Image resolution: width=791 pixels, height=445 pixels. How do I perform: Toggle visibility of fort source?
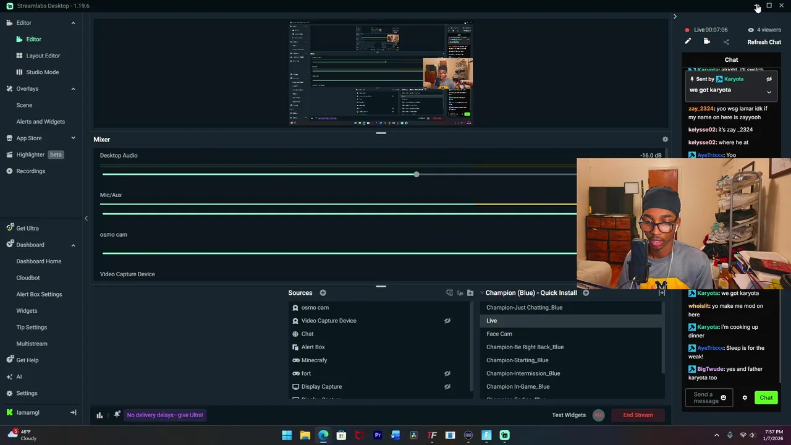pos(447,373)
